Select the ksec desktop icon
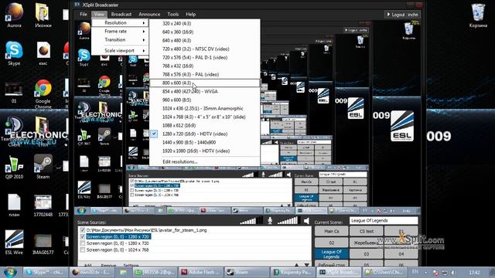 tap(43, 53)
